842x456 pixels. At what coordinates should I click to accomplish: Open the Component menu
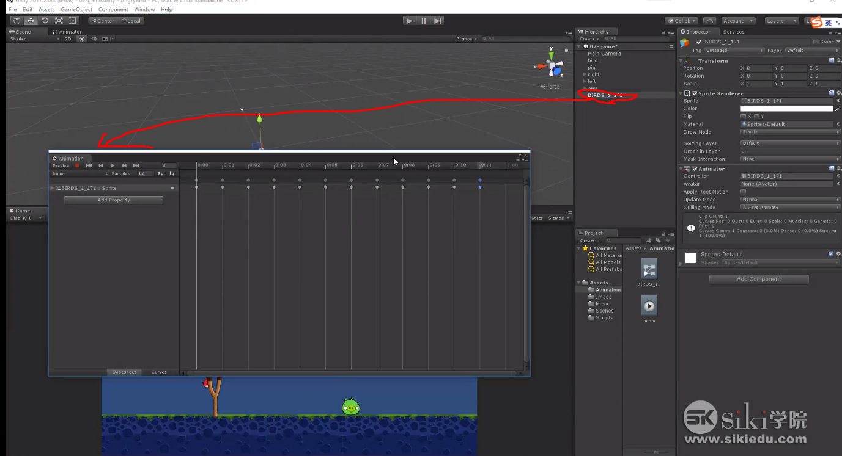(113, 10)
